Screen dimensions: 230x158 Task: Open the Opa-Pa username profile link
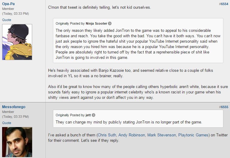8,4
